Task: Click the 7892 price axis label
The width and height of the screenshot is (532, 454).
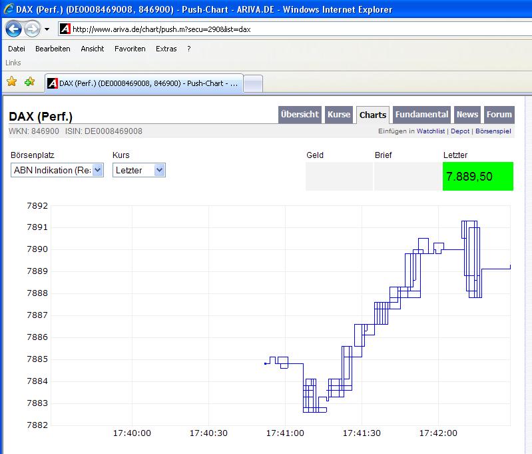Action: pyautogui.click(x=37, y=206)
